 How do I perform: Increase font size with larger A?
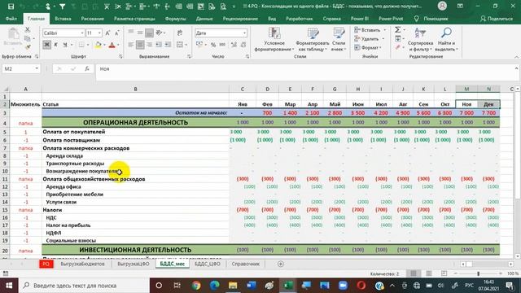click(107, 33)
